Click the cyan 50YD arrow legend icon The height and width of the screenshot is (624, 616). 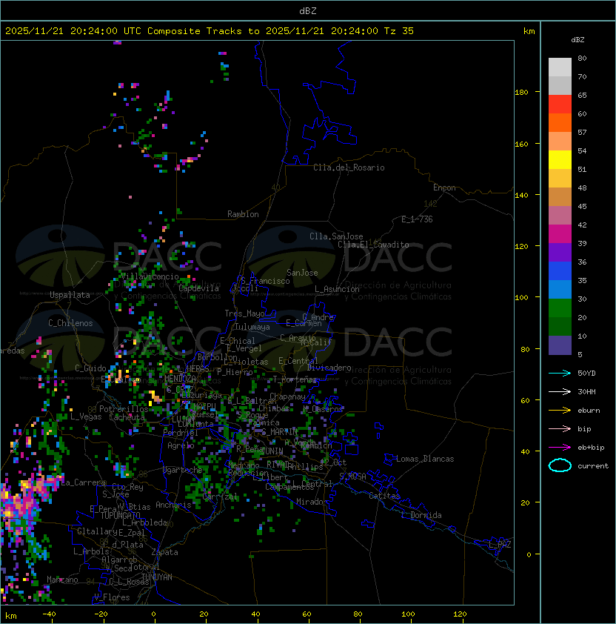tap(560, 373)
